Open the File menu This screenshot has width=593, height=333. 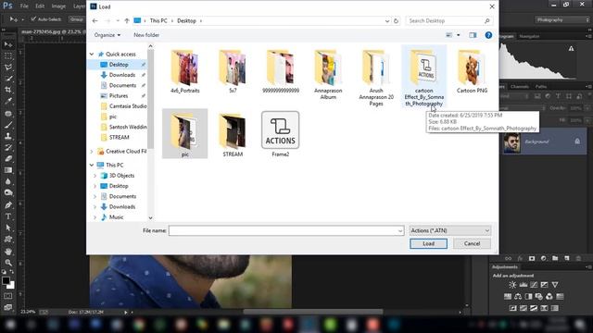[x=24, y=6]
